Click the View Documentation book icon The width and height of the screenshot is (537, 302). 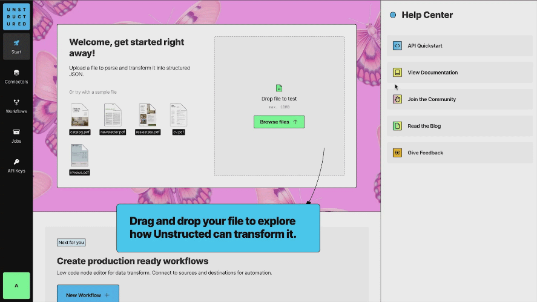(x=397, y=72)
